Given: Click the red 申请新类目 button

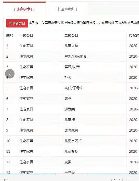Looking at the screenshot, I should [17, 23].
